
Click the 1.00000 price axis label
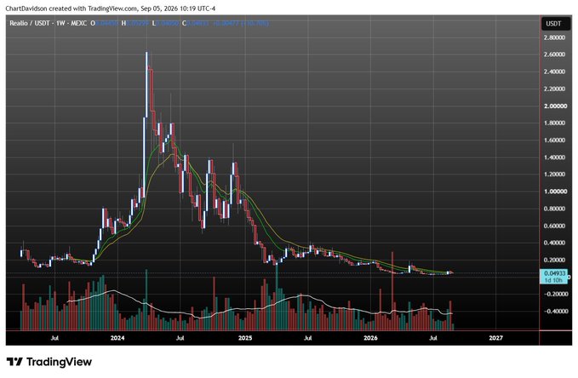click(x=554, y=192)
